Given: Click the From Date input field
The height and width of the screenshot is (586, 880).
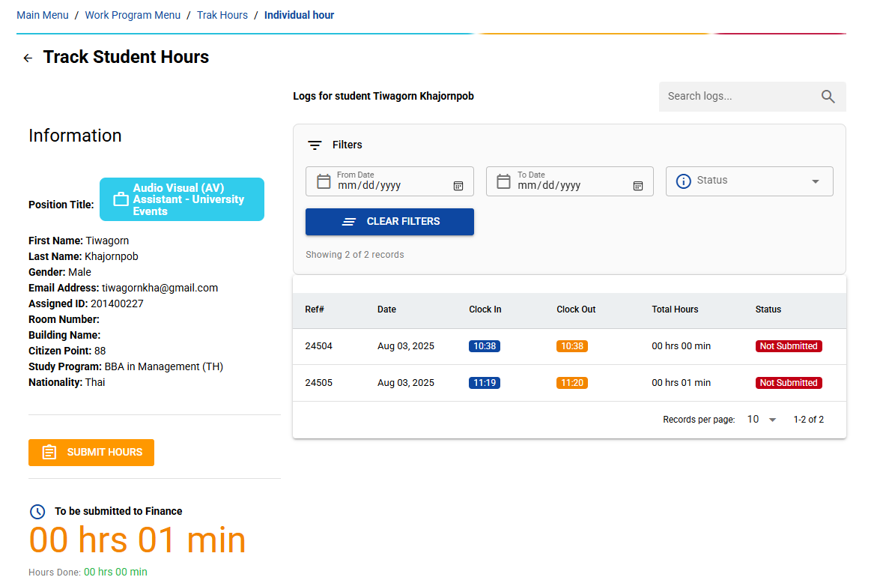Looking at the screenshot, I should [389, 185].
